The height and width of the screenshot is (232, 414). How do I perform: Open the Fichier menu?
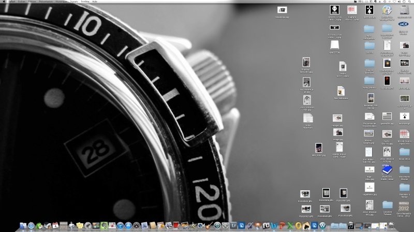coord(22,2)
